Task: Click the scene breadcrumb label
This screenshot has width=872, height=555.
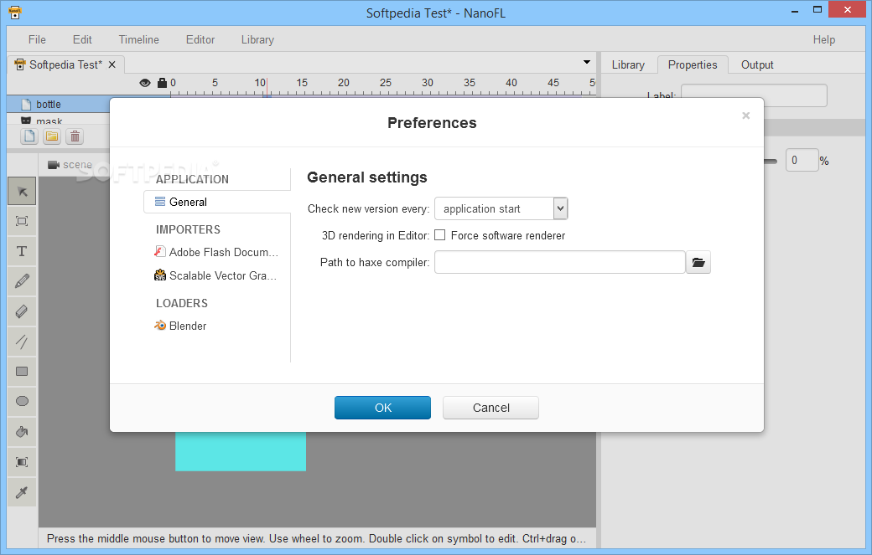Action: click(x=77, y=165)
